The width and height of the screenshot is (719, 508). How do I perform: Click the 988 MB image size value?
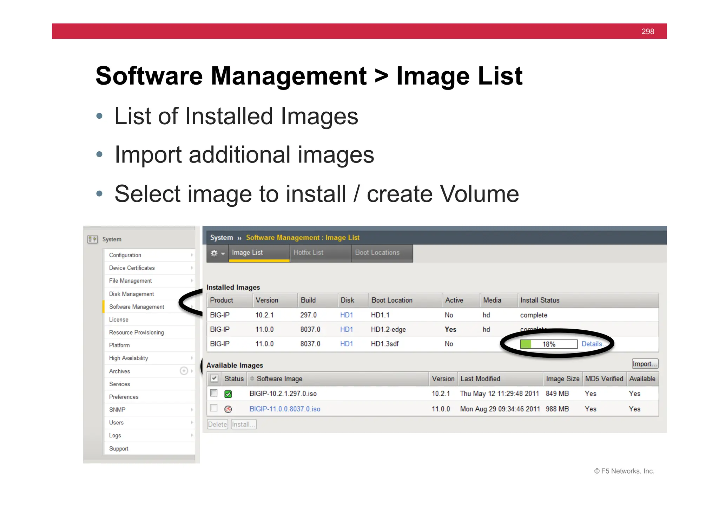pyautogui.click(x=557, y=409)
